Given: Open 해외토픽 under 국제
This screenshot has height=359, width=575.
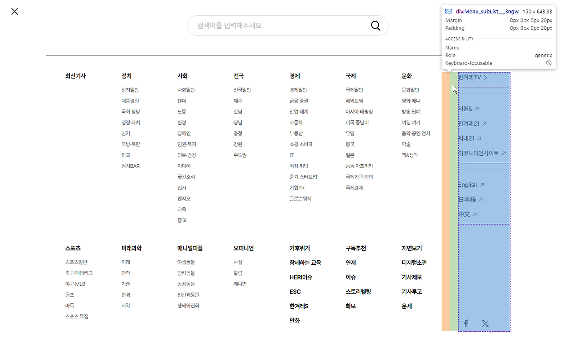Looking at the screenshot, I should click(354, 101).
